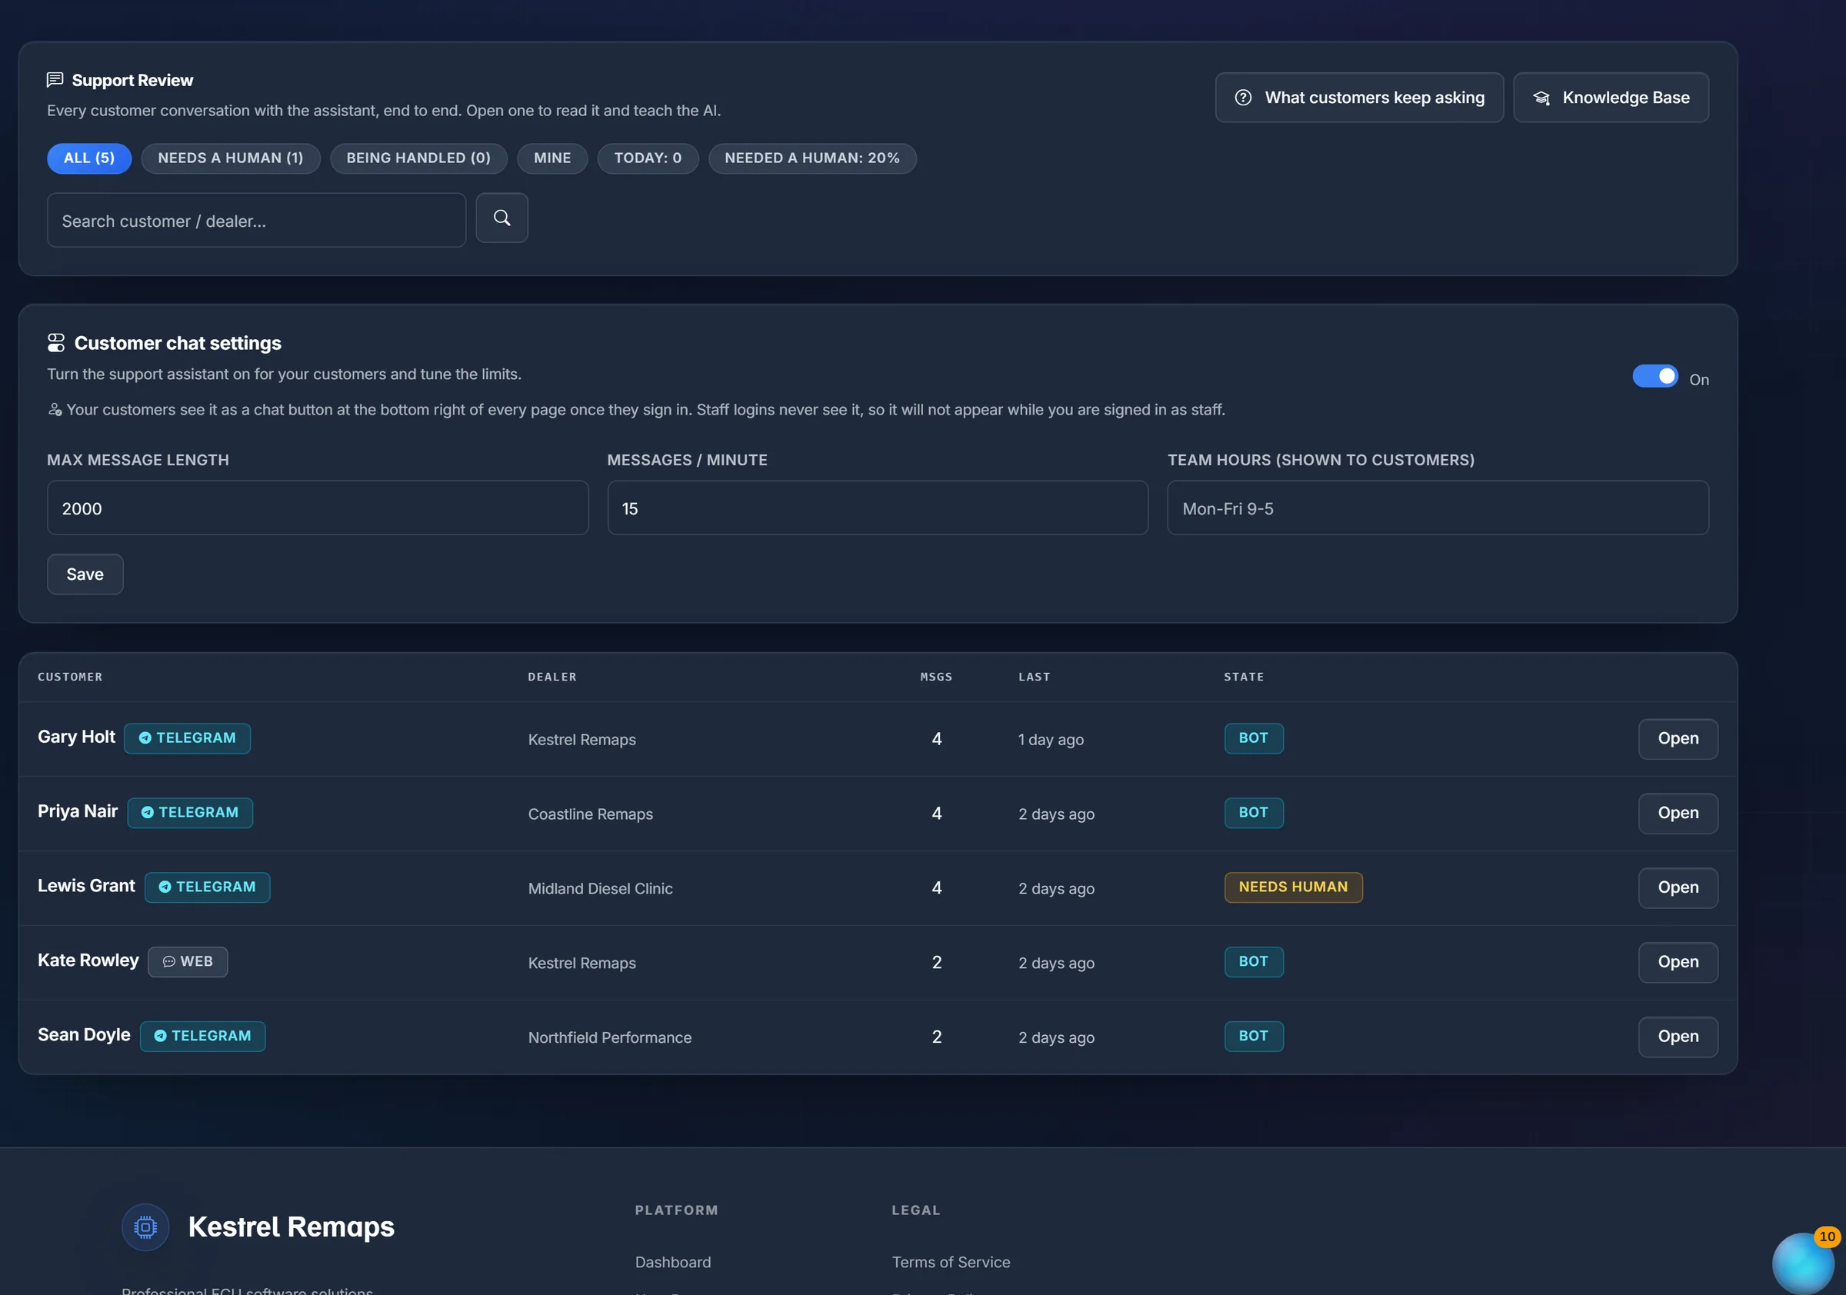The image size is (1846, 1295).
Task: Click Gary Holt's Telegram badge
Action: point(188,738)
